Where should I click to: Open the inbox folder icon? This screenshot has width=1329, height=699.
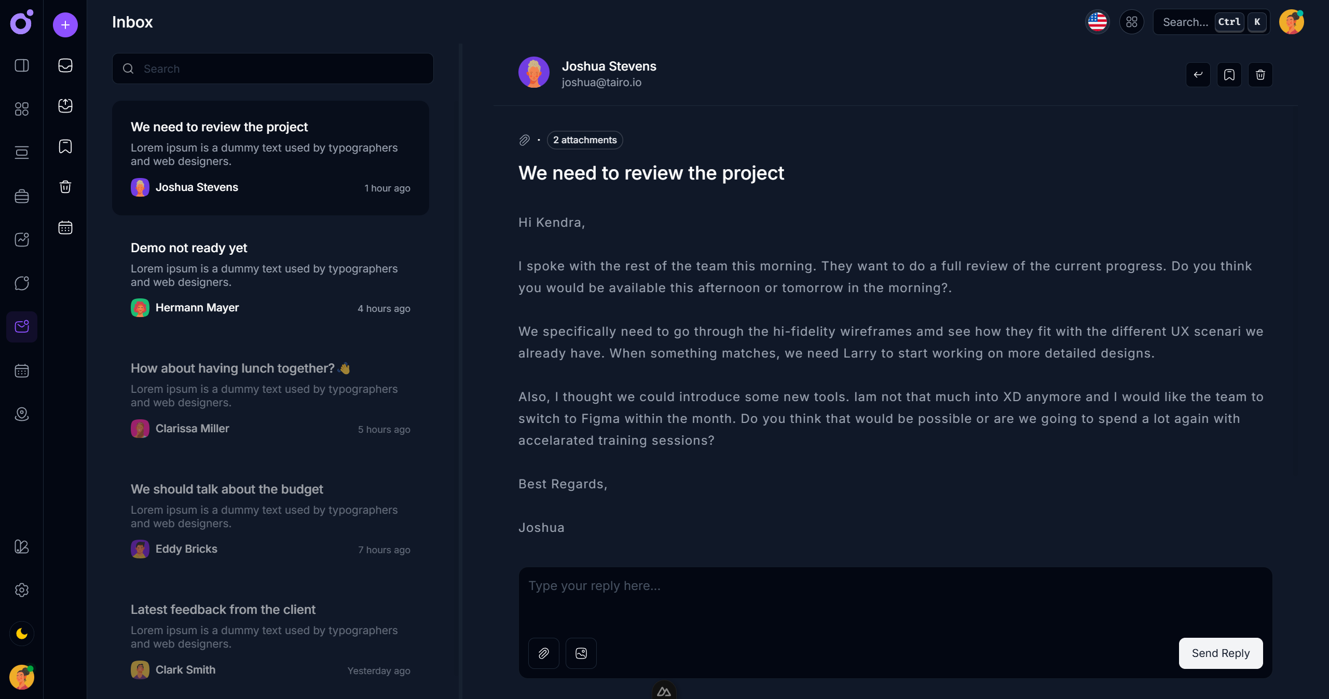click(x=65, y=65)
